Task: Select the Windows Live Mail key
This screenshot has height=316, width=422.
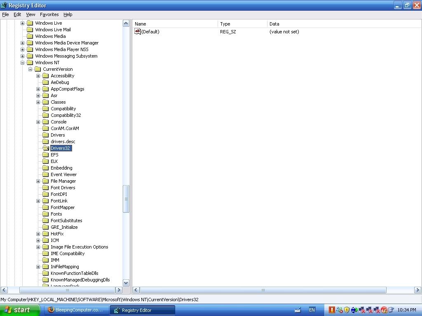Action: [x=53, y=30]
